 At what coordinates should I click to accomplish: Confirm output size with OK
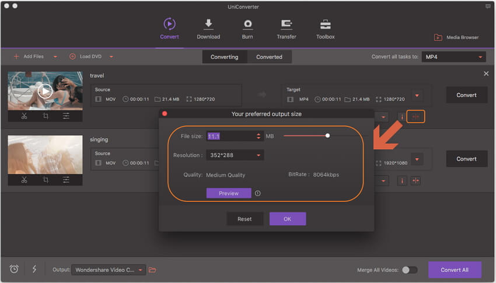(287, 219)
